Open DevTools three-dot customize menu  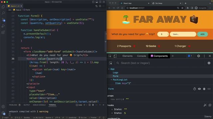tap(204, 56)
